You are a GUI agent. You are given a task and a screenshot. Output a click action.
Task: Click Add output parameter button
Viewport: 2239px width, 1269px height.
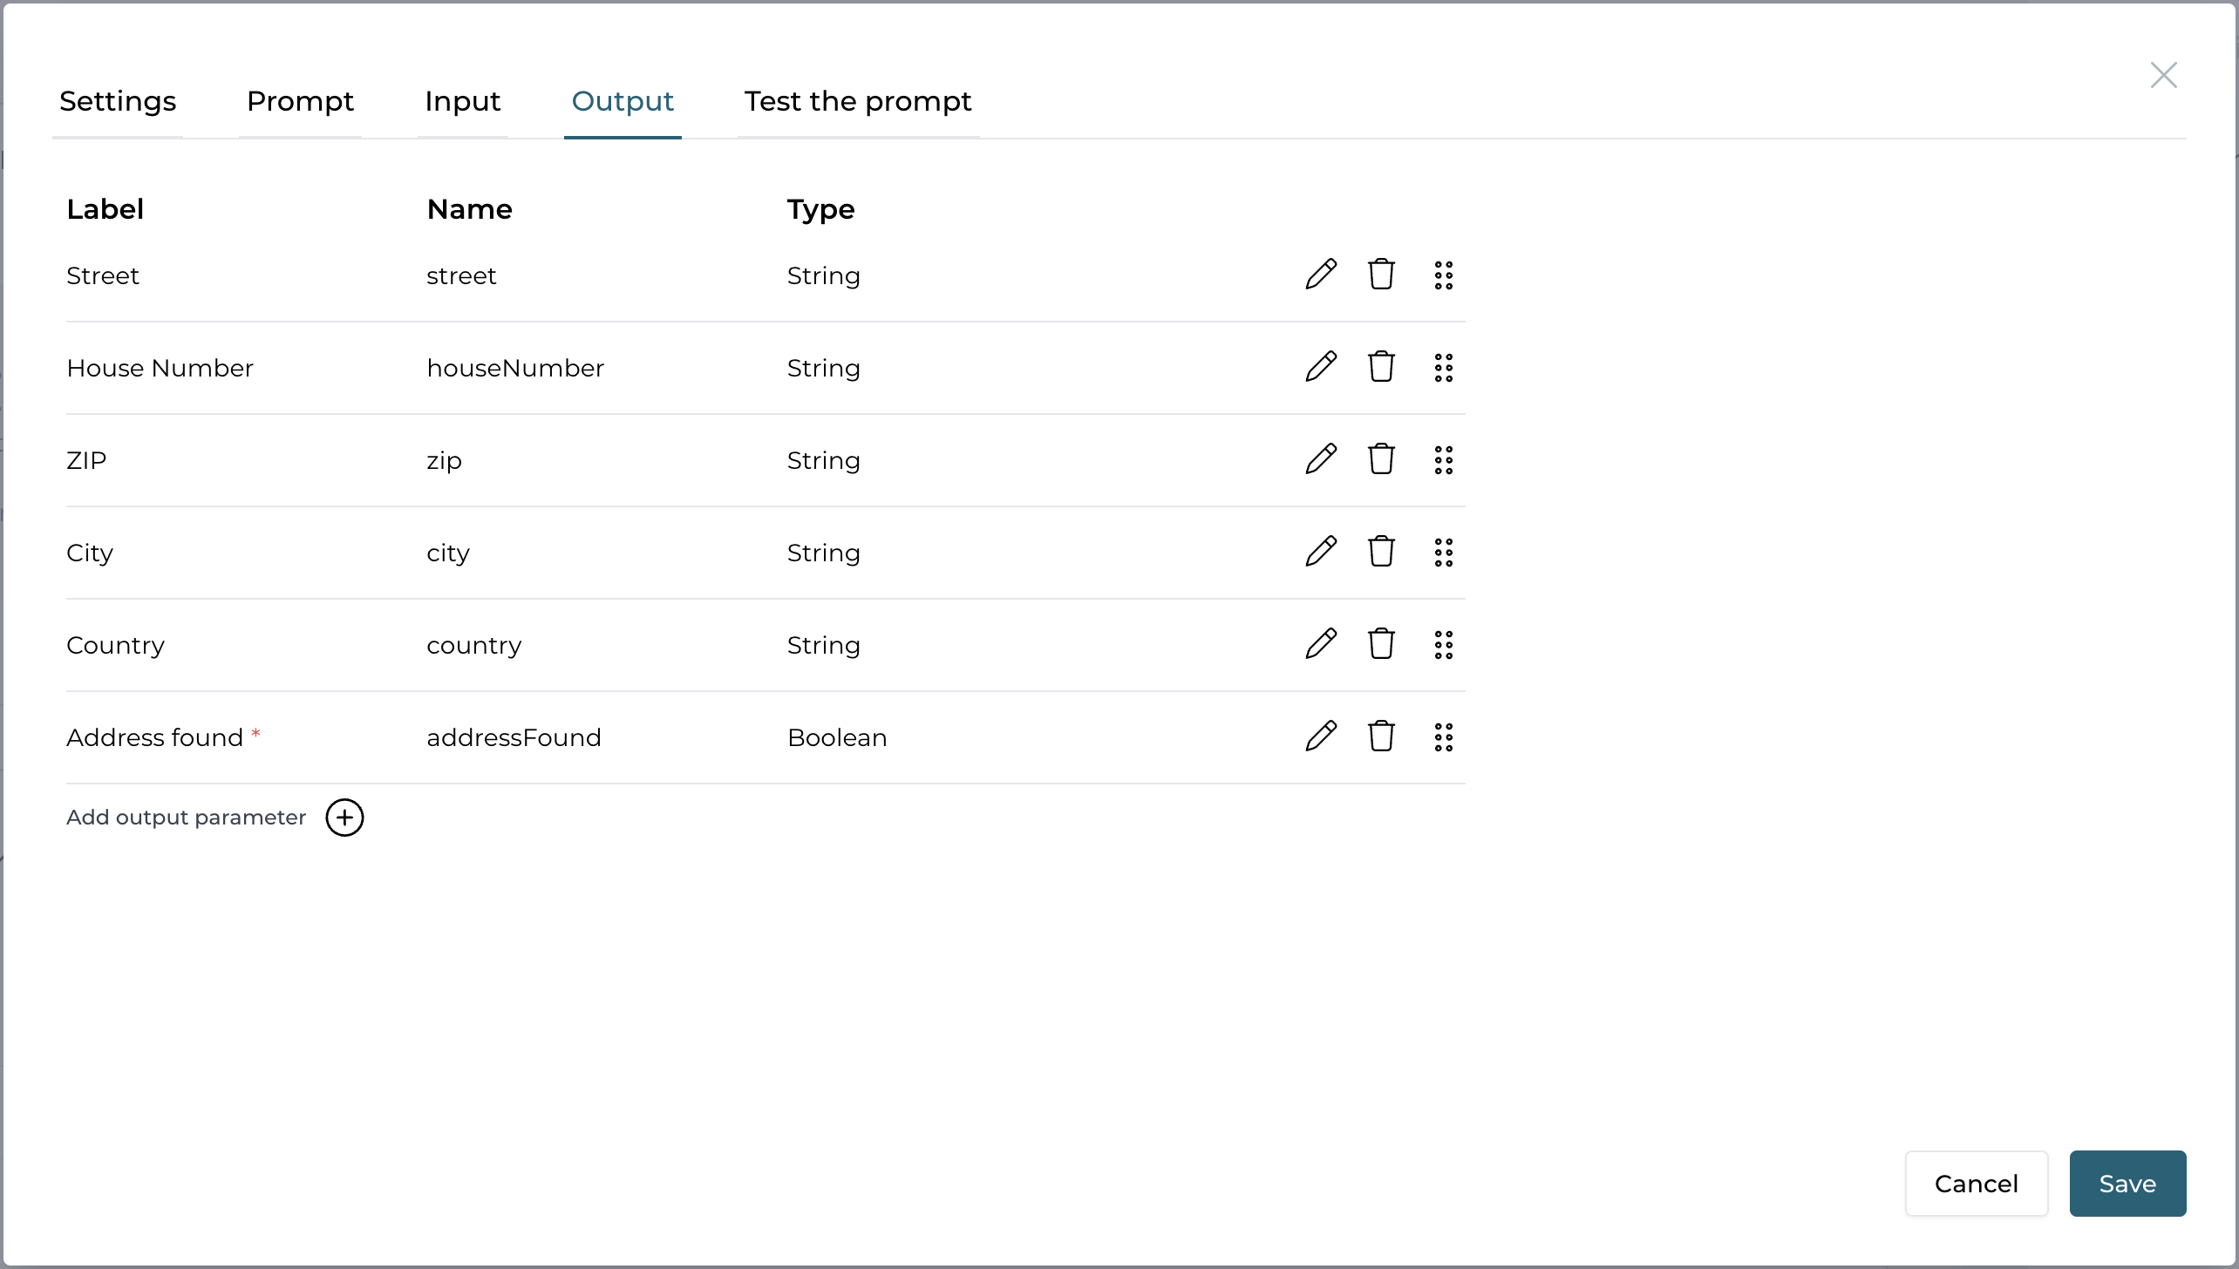[215, 818]
